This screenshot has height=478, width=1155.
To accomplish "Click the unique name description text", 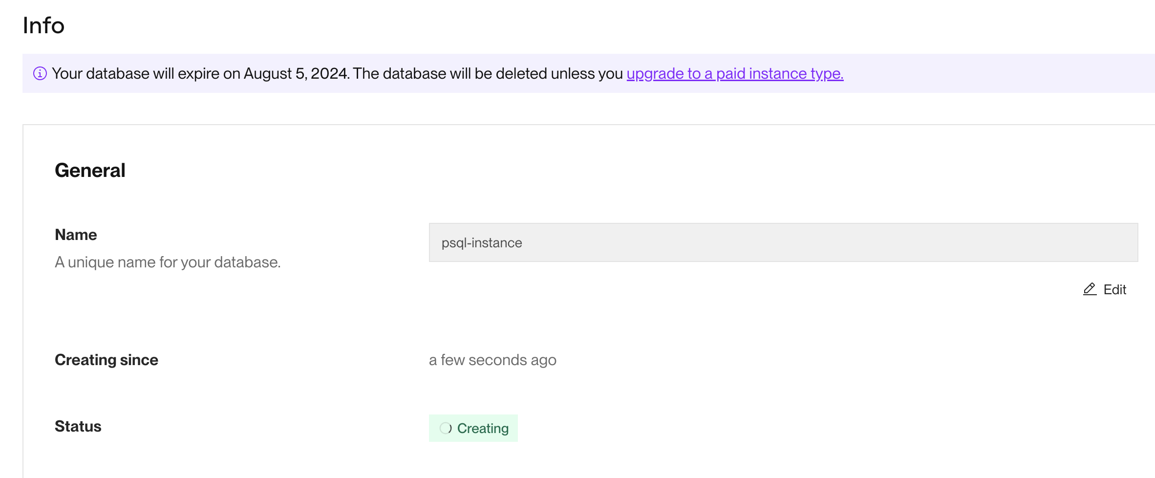I will coord(168,262).
